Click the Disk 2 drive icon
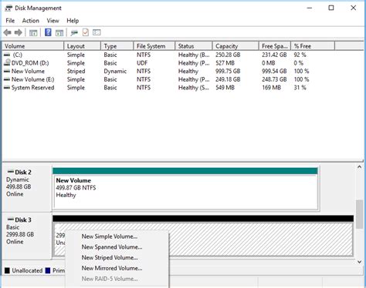The width and height of the screenshot is (366, 288). click(x=11, y=172)
